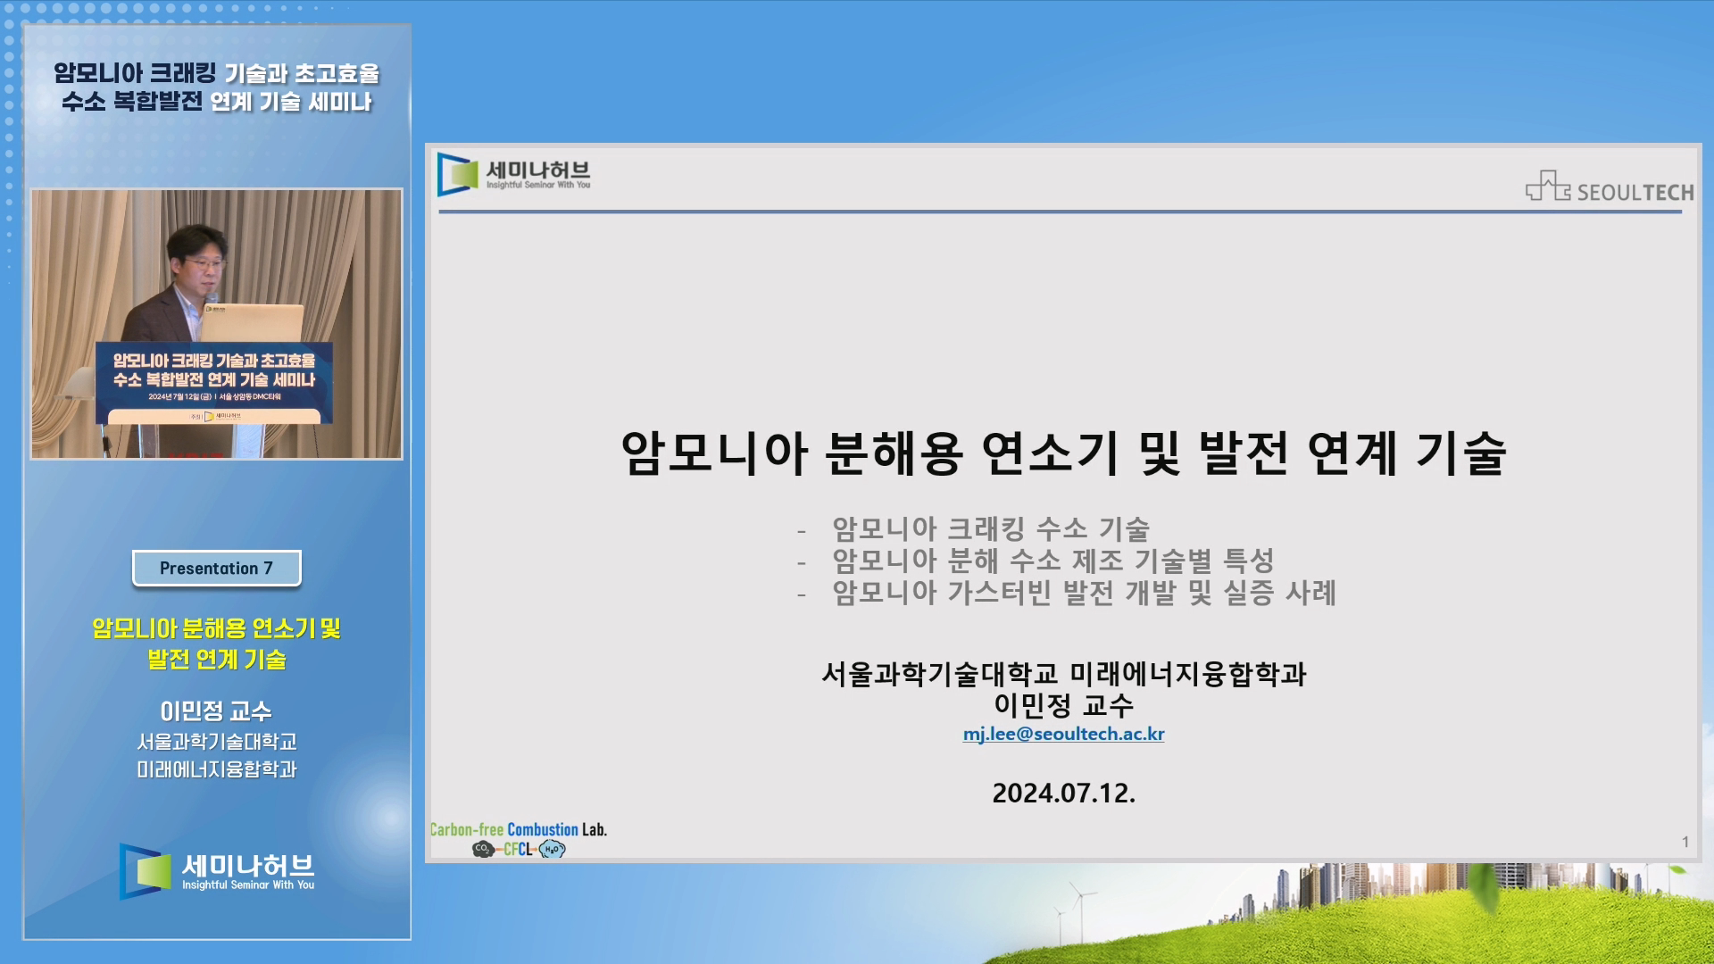
Task: Click the sidebar speaker name 이민정 교수
Action: coord(217,711)
